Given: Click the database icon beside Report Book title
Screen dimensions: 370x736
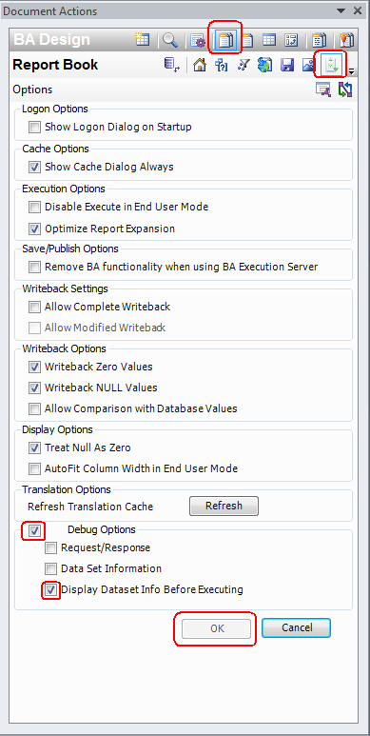Looking at the screenshot, I should tap(171, 65).
